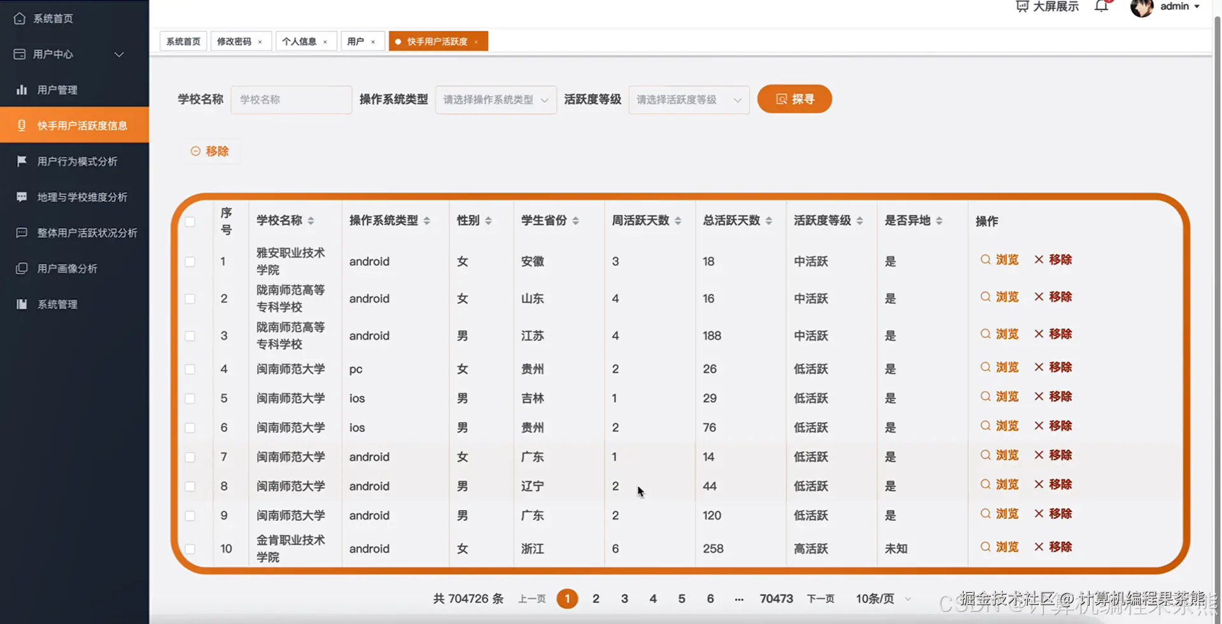Open 用户行为模式分析 menu item
The height and width of the screenshot is (624, 1222).
[74, 161]
